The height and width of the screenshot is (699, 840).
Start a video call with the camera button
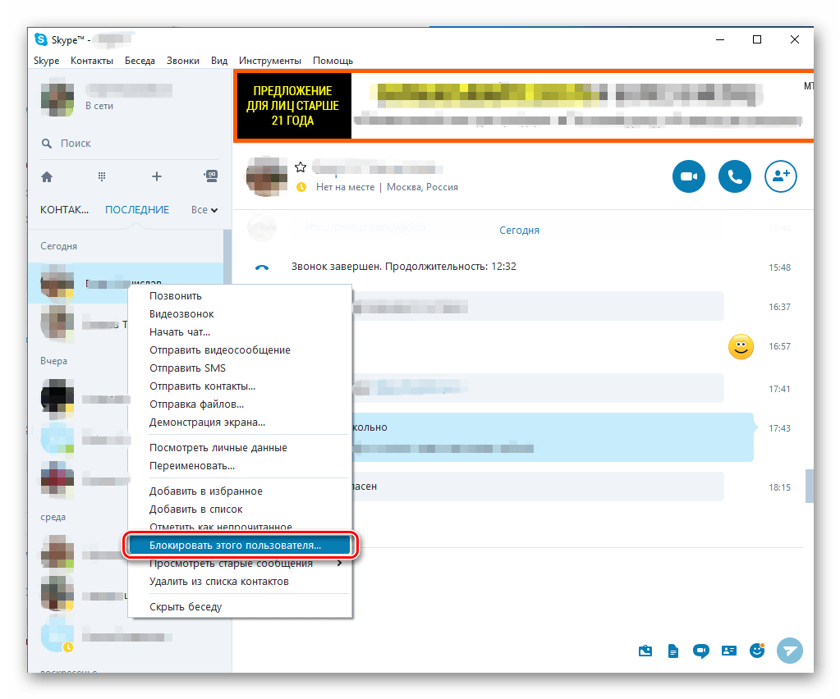(x=688, y=176)
